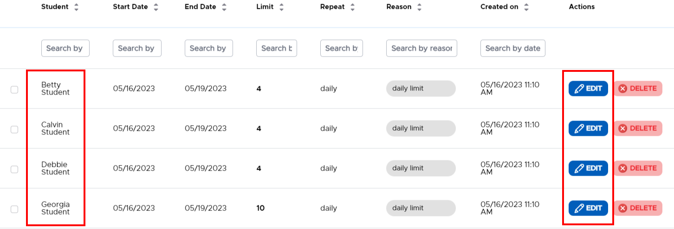Sort by Repeat column arrows
674x229 pixels.
click(352, 7)
